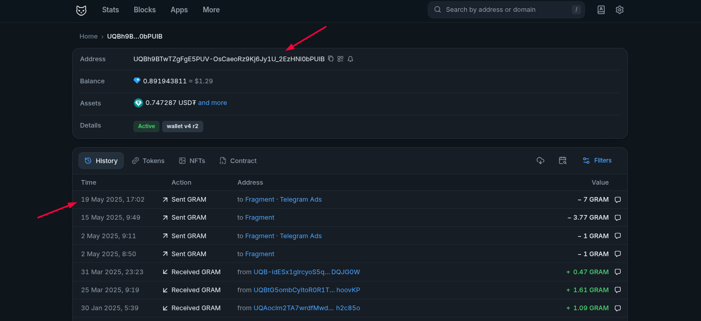Focus the search by address field

click(506, 10)
